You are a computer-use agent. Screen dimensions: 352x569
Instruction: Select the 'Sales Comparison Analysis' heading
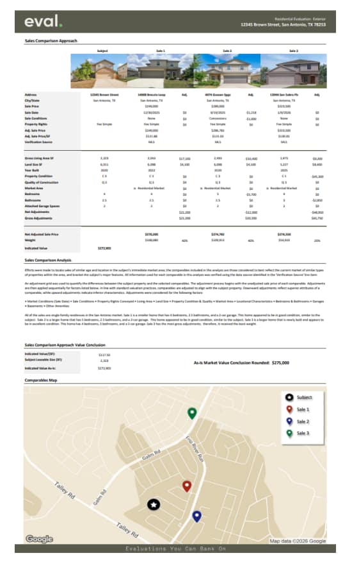tap(48, 260)
